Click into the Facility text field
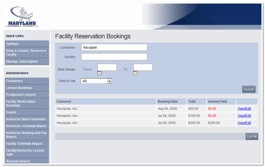This screenshot has width=265, height=167. pyautogui.click(x=114, y=57)
